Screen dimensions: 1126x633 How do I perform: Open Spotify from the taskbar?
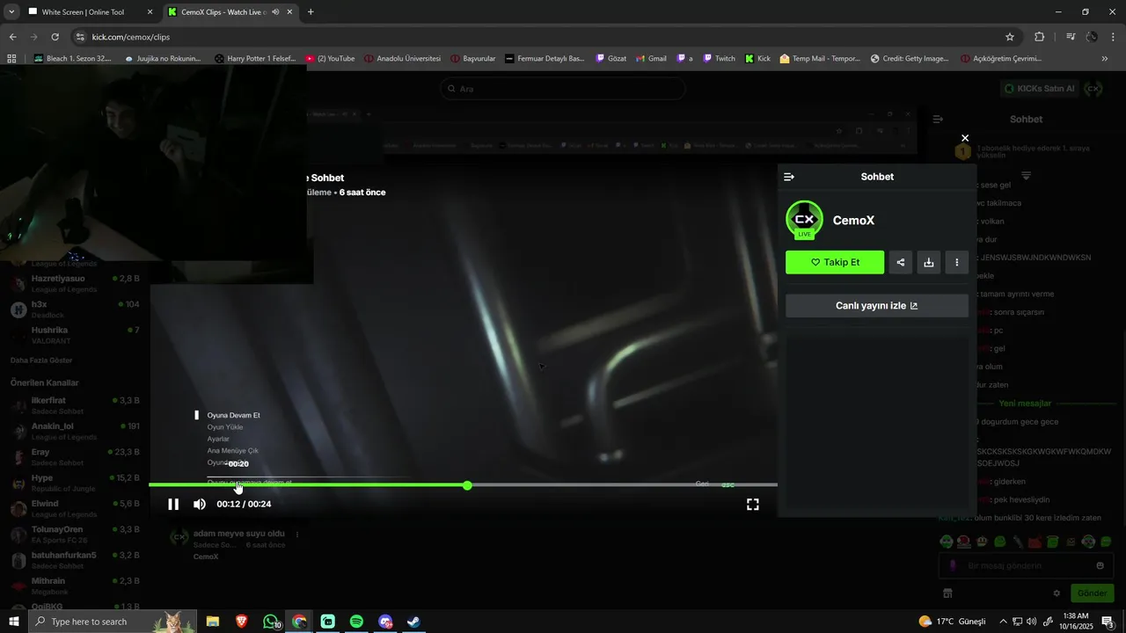point(356,622)
